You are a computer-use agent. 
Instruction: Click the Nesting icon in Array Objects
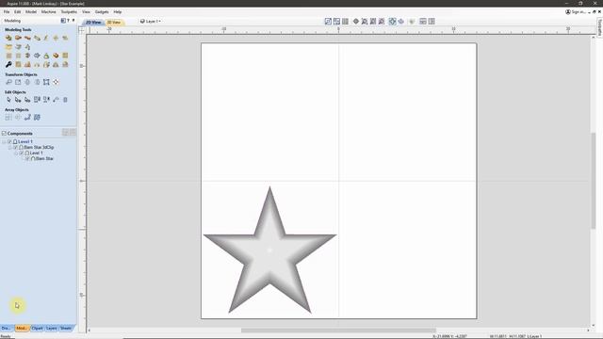37,117
